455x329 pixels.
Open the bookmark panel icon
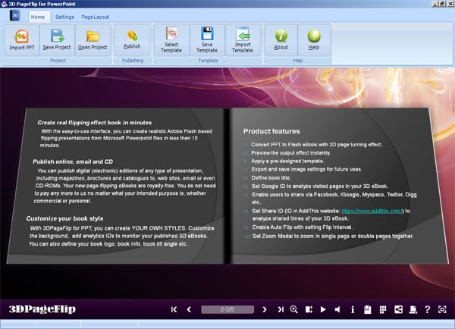[367, 309]
